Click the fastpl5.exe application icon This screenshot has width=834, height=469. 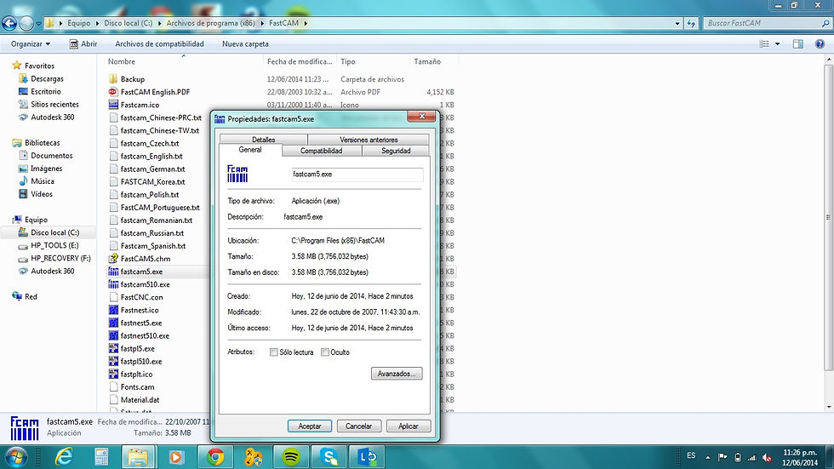(112, 349)
